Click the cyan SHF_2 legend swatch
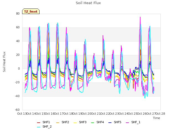The width and height of the screenshot is (177, 132). [39, 127]
